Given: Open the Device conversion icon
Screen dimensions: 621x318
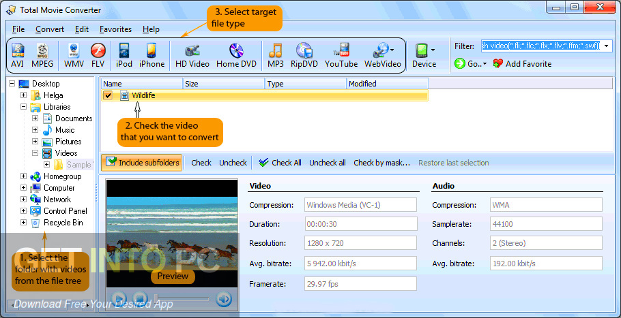Looking at the screenshot, I should (x=422, y=50).
